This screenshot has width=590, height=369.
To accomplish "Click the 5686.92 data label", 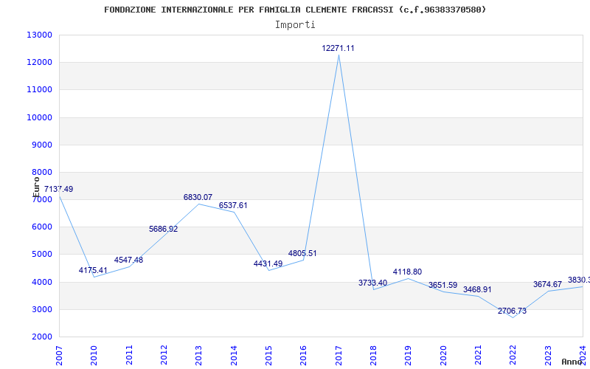I will pyautogui.click(x=163, y=229).
